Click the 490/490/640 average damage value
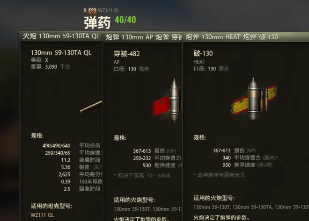The image size is (309, 221). (x=56, y=146)
